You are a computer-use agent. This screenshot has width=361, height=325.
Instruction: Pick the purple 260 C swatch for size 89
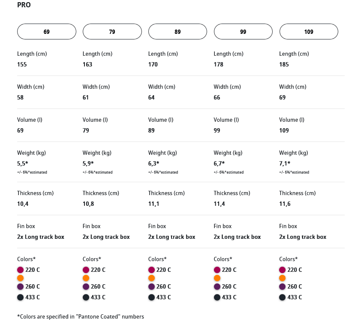click(x=152, y=286)
